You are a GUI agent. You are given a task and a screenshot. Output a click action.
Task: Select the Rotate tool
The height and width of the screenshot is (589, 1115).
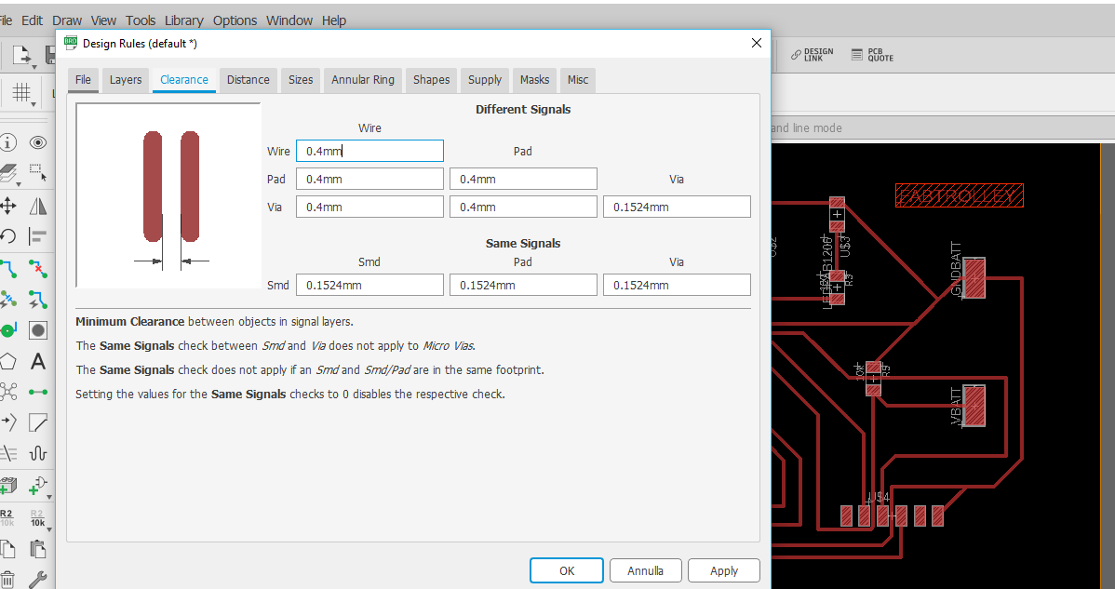pos(7,236)
